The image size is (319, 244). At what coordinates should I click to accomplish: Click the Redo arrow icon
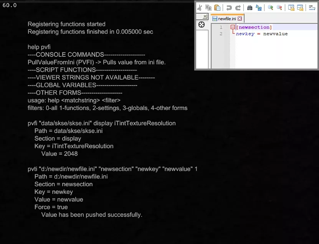(x=238, y=8)
